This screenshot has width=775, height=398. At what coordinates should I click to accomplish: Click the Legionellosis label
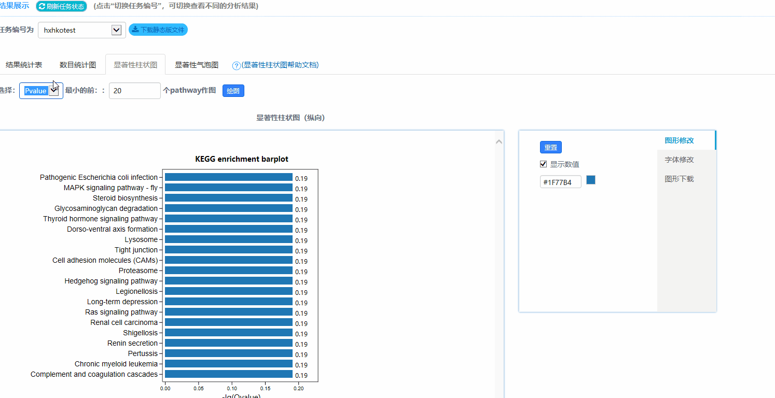[136, 291]
